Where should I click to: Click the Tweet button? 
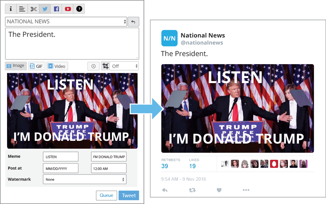tap(129, 196)
